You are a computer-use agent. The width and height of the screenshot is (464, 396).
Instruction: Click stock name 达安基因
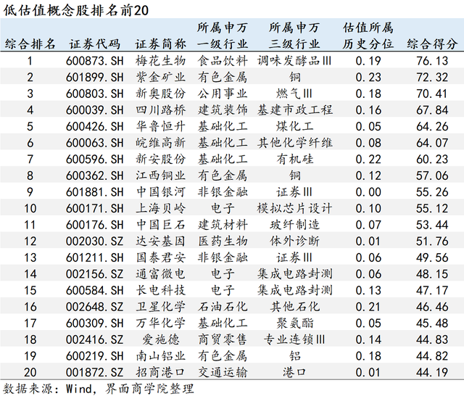point(161,242)
